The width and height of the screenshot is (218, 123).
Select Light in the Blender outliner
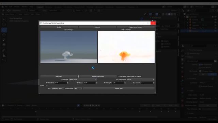194,23
